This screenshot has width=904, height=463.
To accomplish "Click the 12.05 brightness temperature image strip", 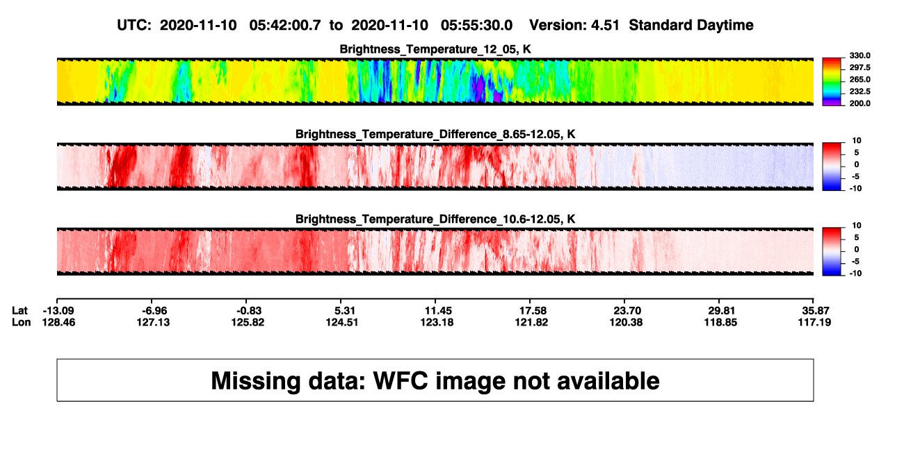I will tap(435, 81).
